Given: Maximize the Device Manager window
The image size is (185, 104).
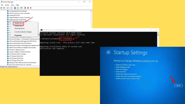Looking at the screenshot, I should coord(84,2).
